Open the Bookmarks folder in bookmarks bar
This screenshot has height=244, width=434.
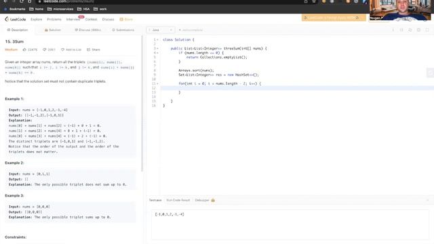click(15, 9)
